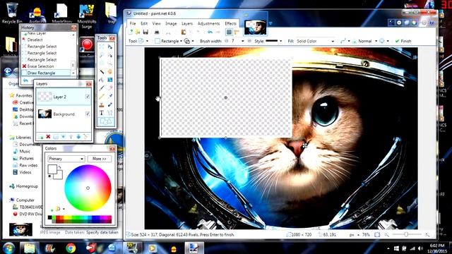The image size is (452, 254).
Task: Toggle Layer 2 visibility checkbox
Action: 88,97
